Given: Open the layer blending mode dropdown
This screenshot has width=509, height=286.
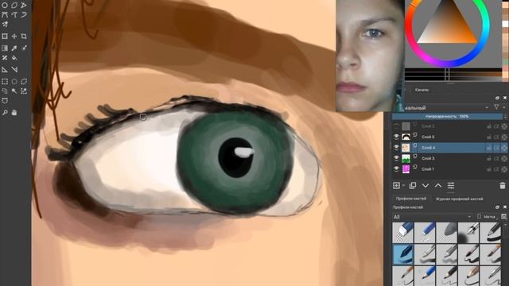Looking at the screenshot, I should point(446,108).
